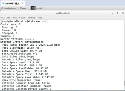Select the CentOS7 tab label

[12, 3]
